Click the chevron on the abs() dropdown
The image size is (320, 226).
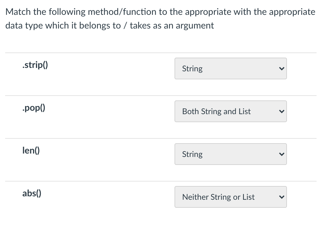click(x=282, y=197)
